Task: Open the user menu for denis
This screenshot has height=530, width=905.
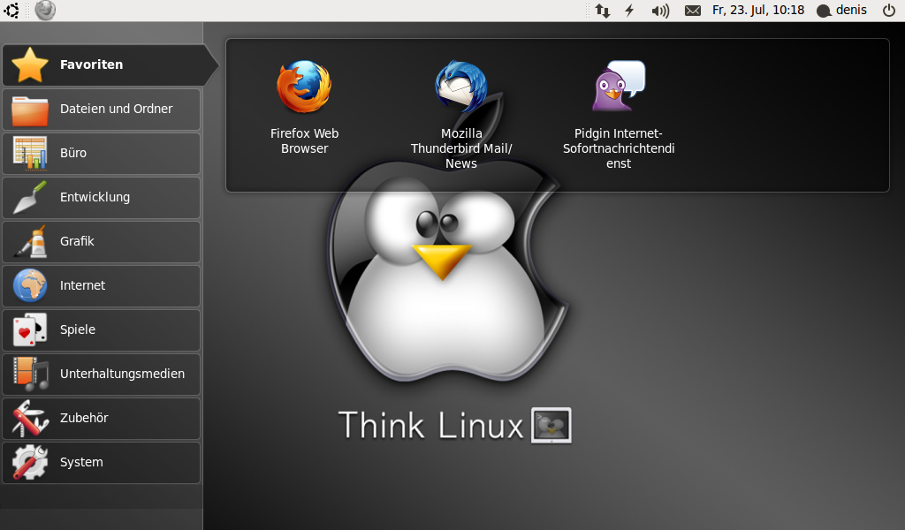Action: 842,11
